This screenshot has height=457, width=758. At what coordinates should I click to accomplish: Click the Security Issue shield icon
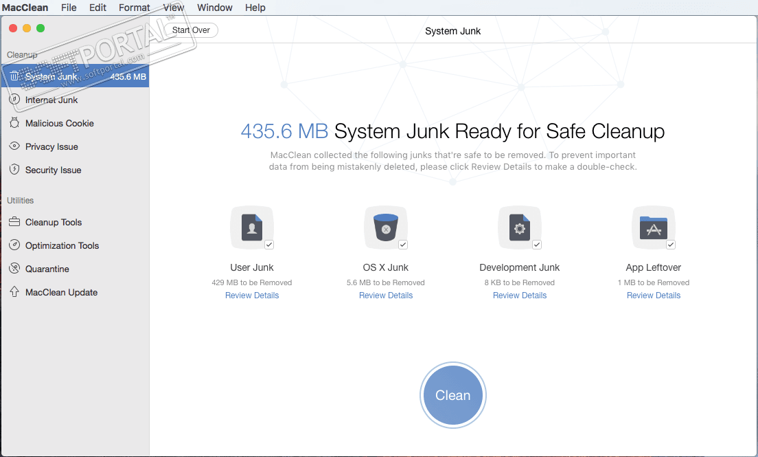tap(14, 170)
